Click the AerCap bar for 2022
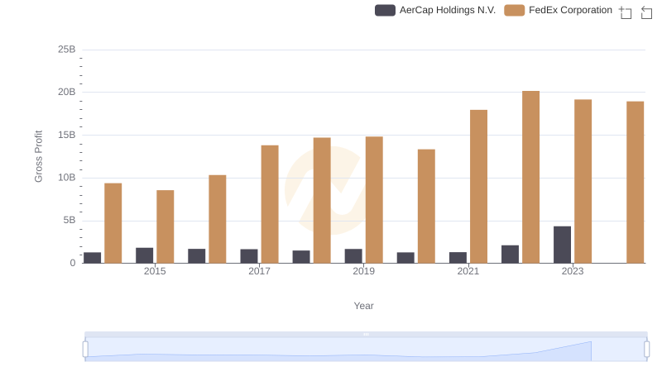Image resolution: width=662 pixels, height=381 pixels. tap(510, 255)
